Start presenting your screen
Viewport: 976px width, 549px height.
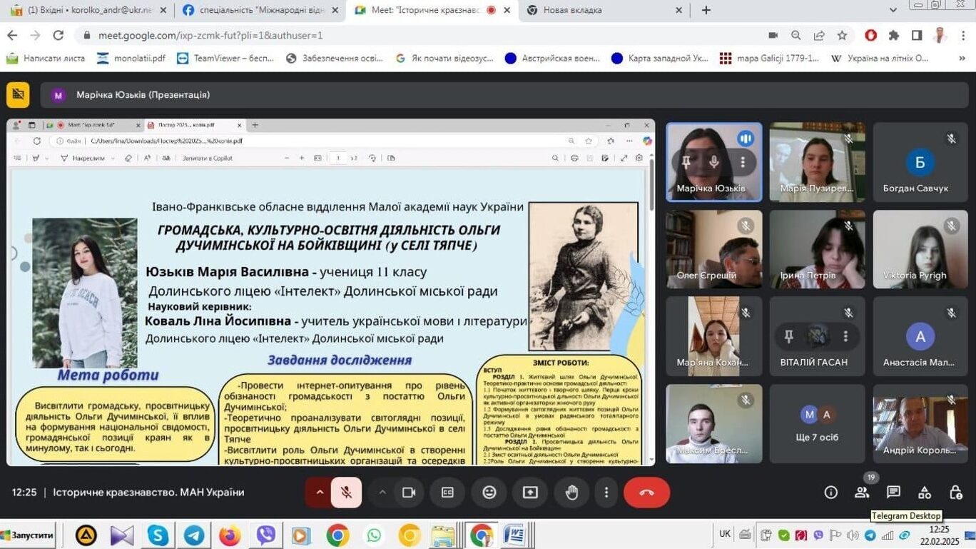pos(530,493)
